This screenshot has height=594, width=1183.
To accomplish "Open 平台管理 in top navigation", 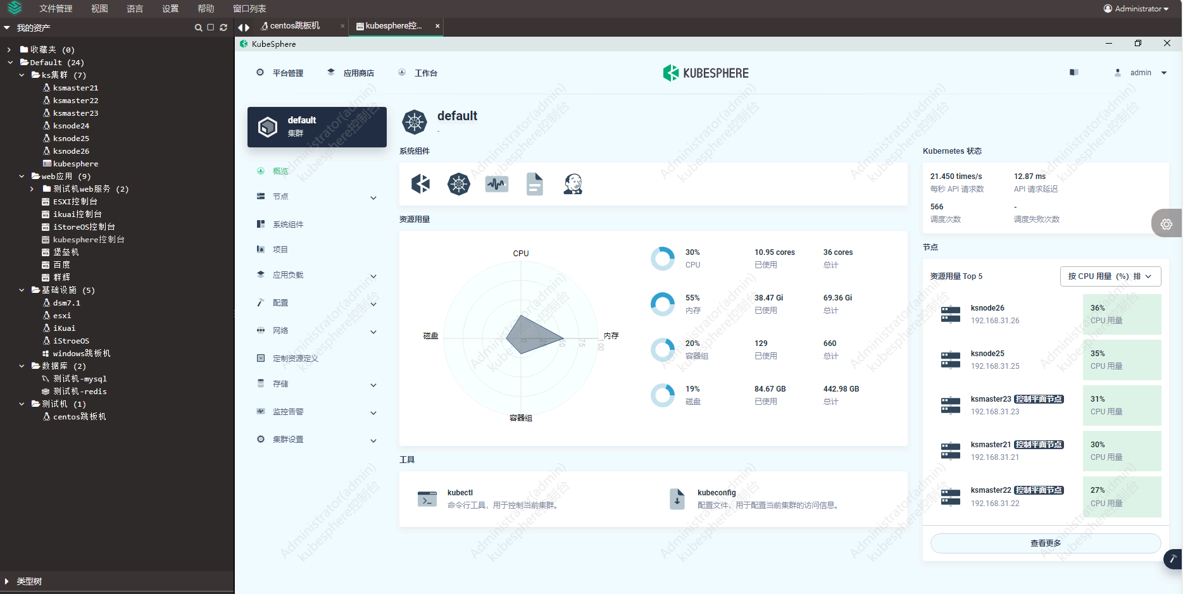I will click(x=280, y=73).
